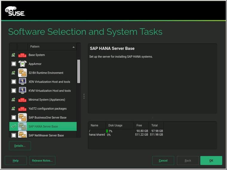The width and height of the screenshot is (227, 170).
Task: Click the XEN Virtualization monitor icon
Action: (22, 82)
